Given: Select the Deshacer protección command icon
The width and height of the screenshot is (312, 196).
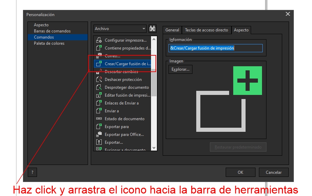Looking at the screenshot, I should pyautogui.click(x=99, y=80).
